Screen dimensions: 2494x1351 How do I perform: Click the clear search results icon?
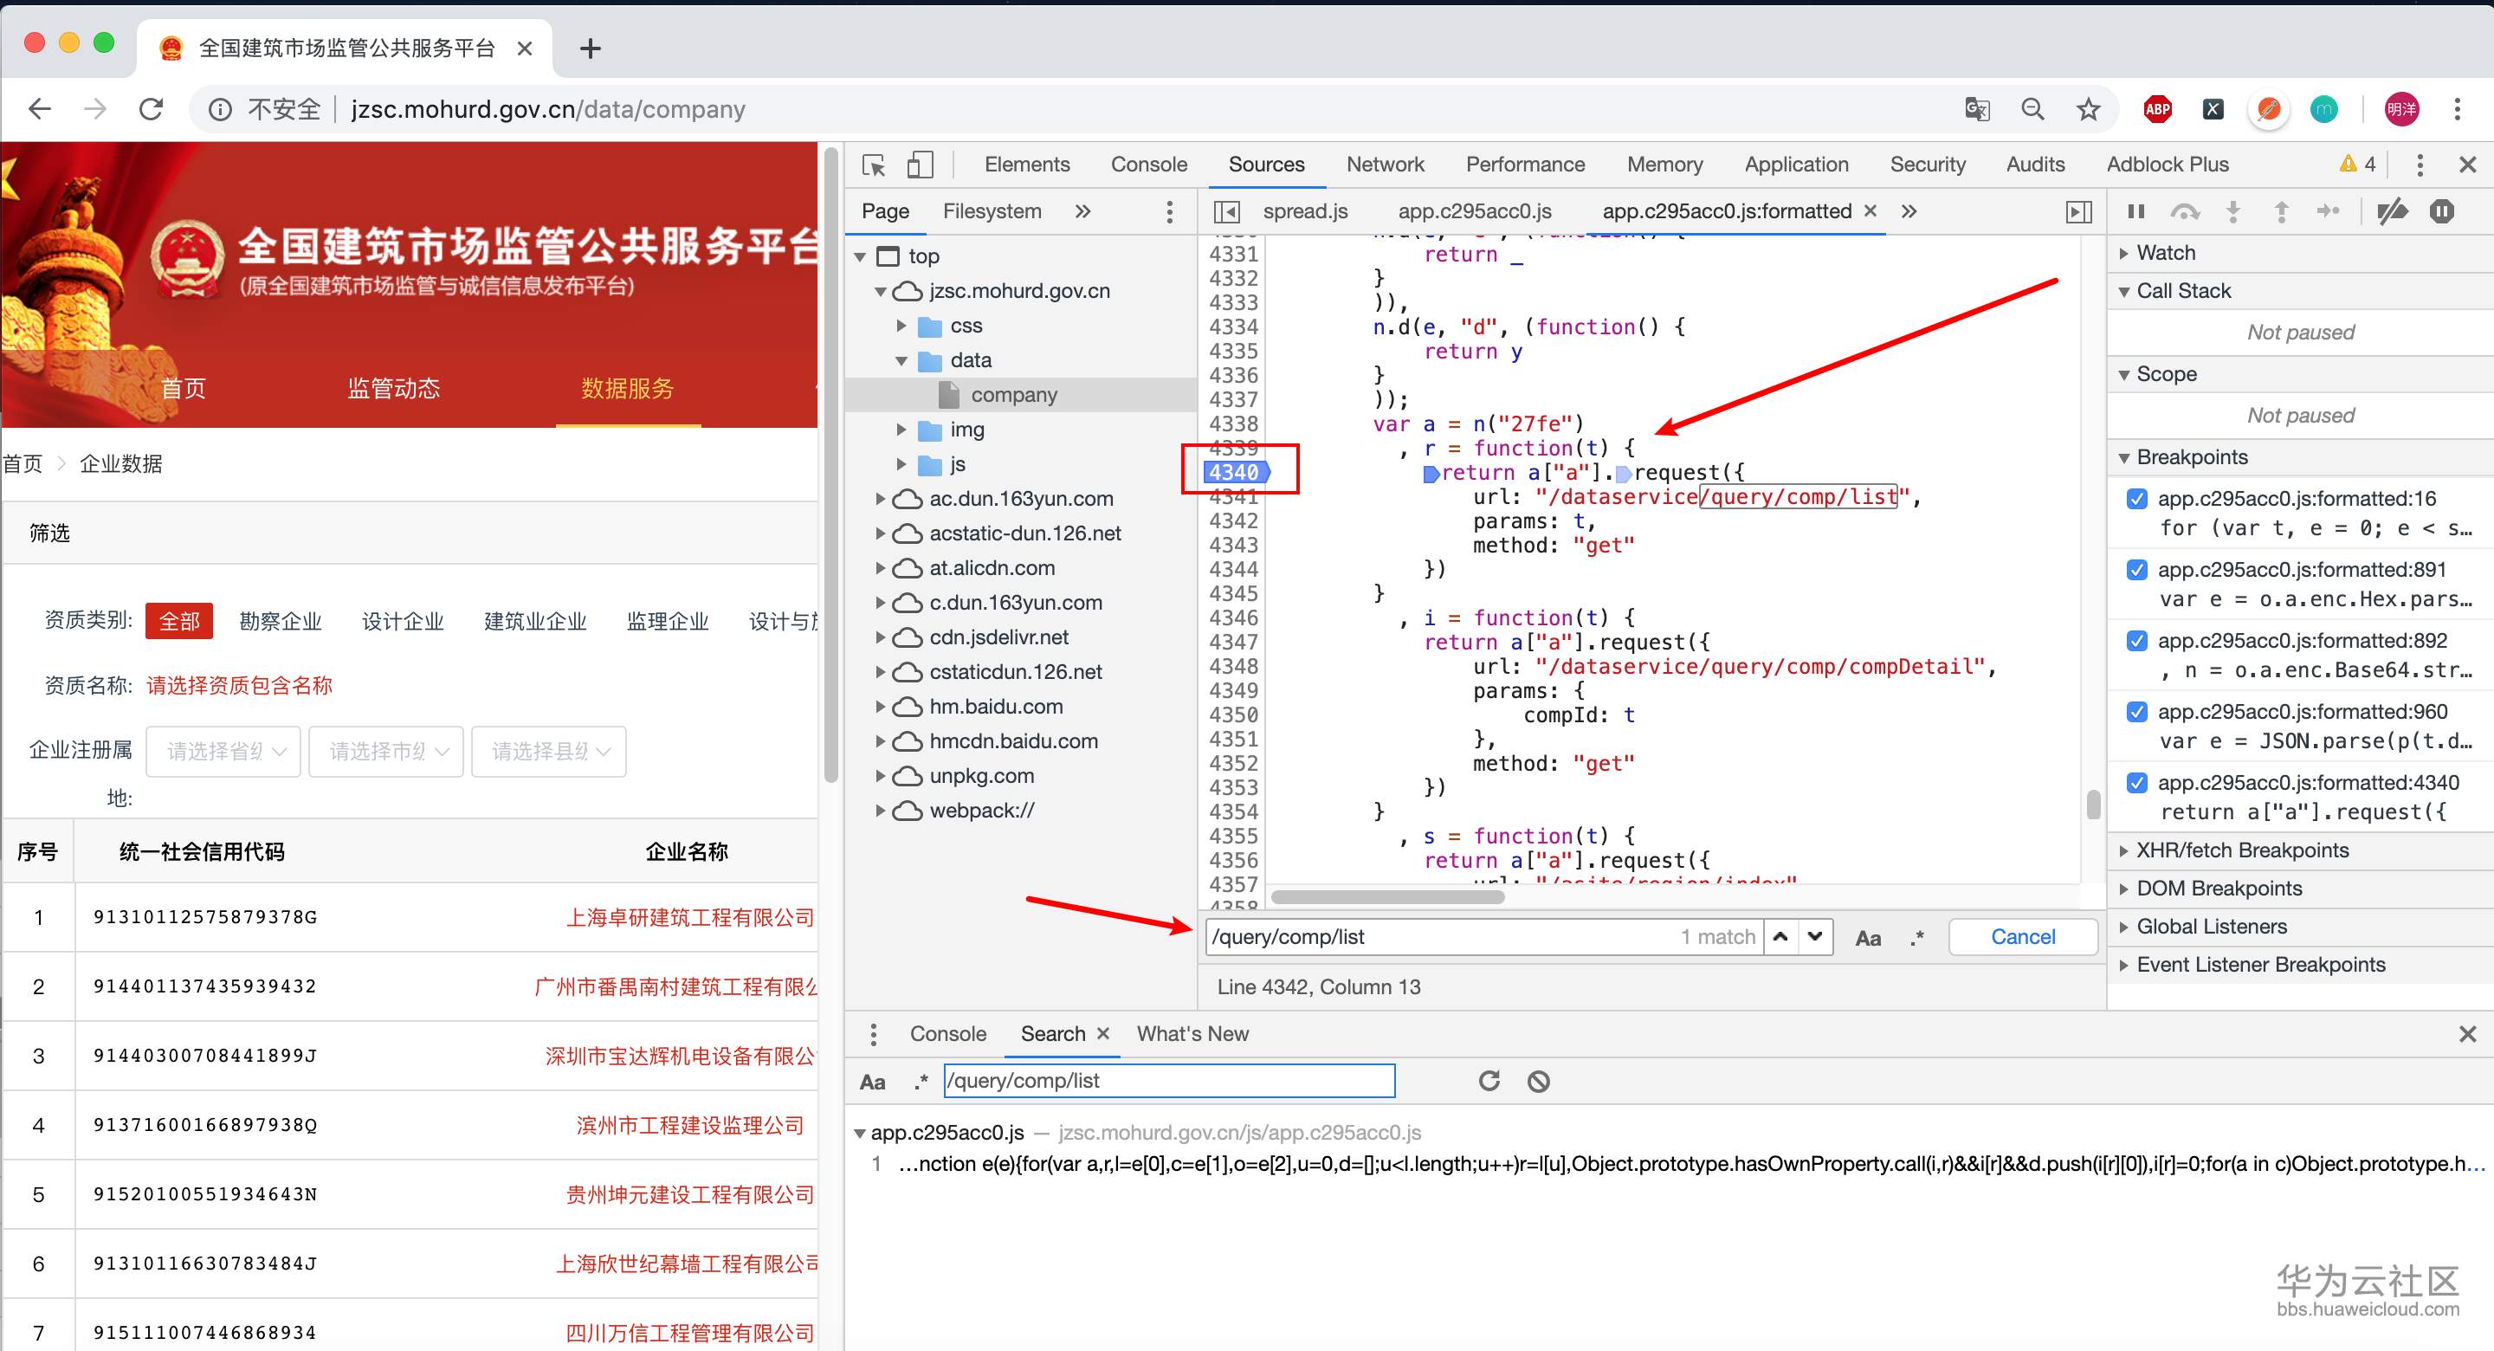click(1539, 1081)
